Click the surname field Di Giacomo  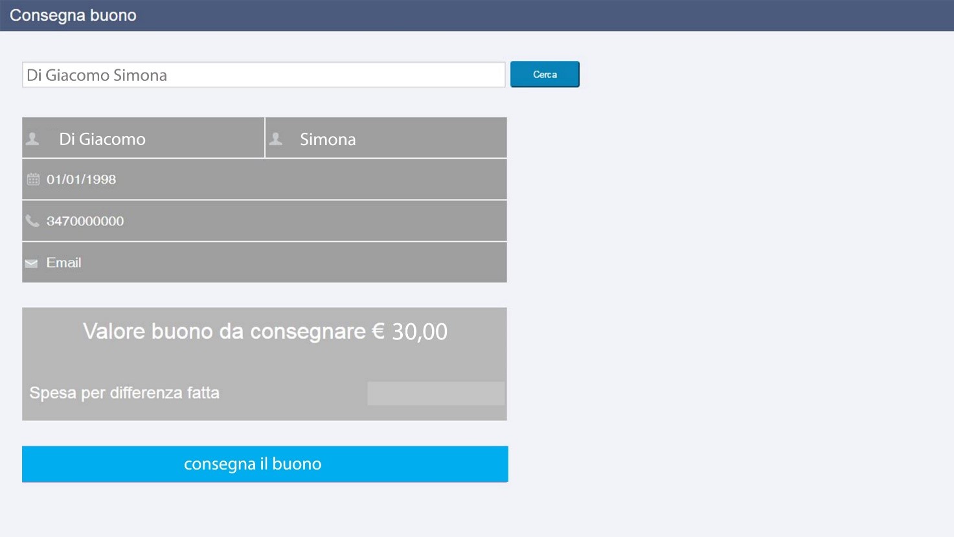point(143,137)
